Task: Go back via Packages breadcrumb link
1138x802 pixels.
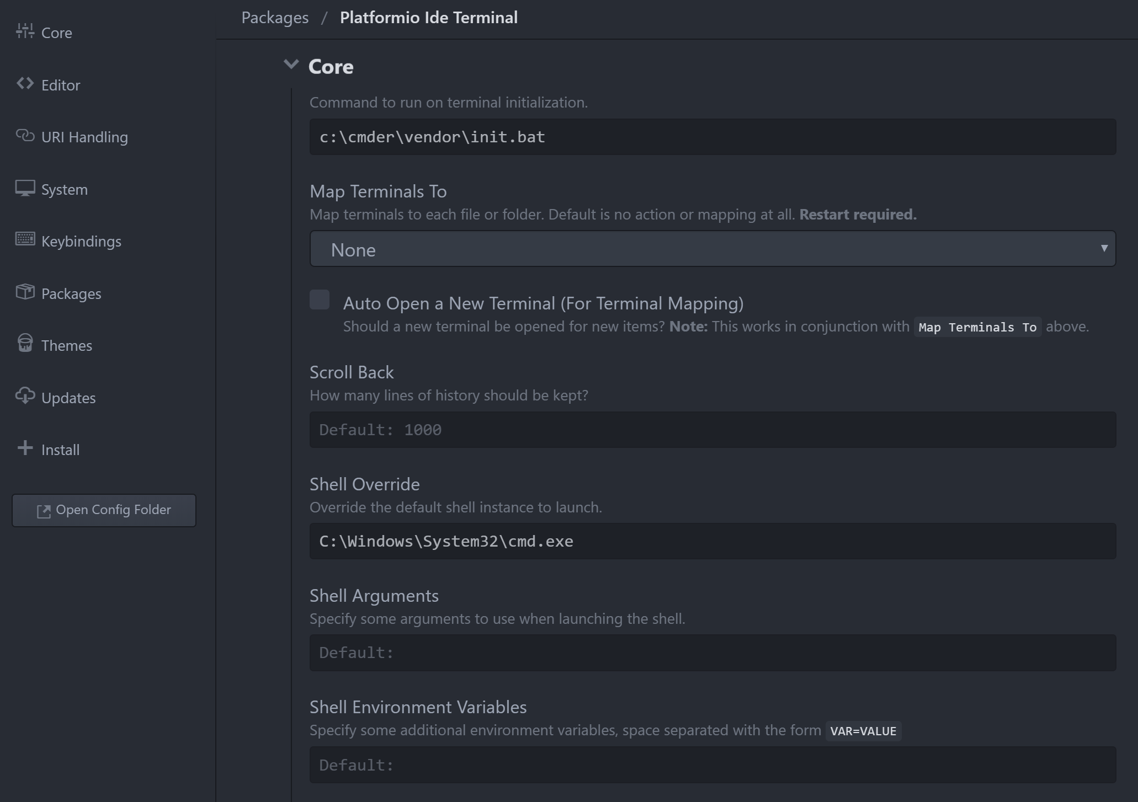Action: [x=275, y=18]
